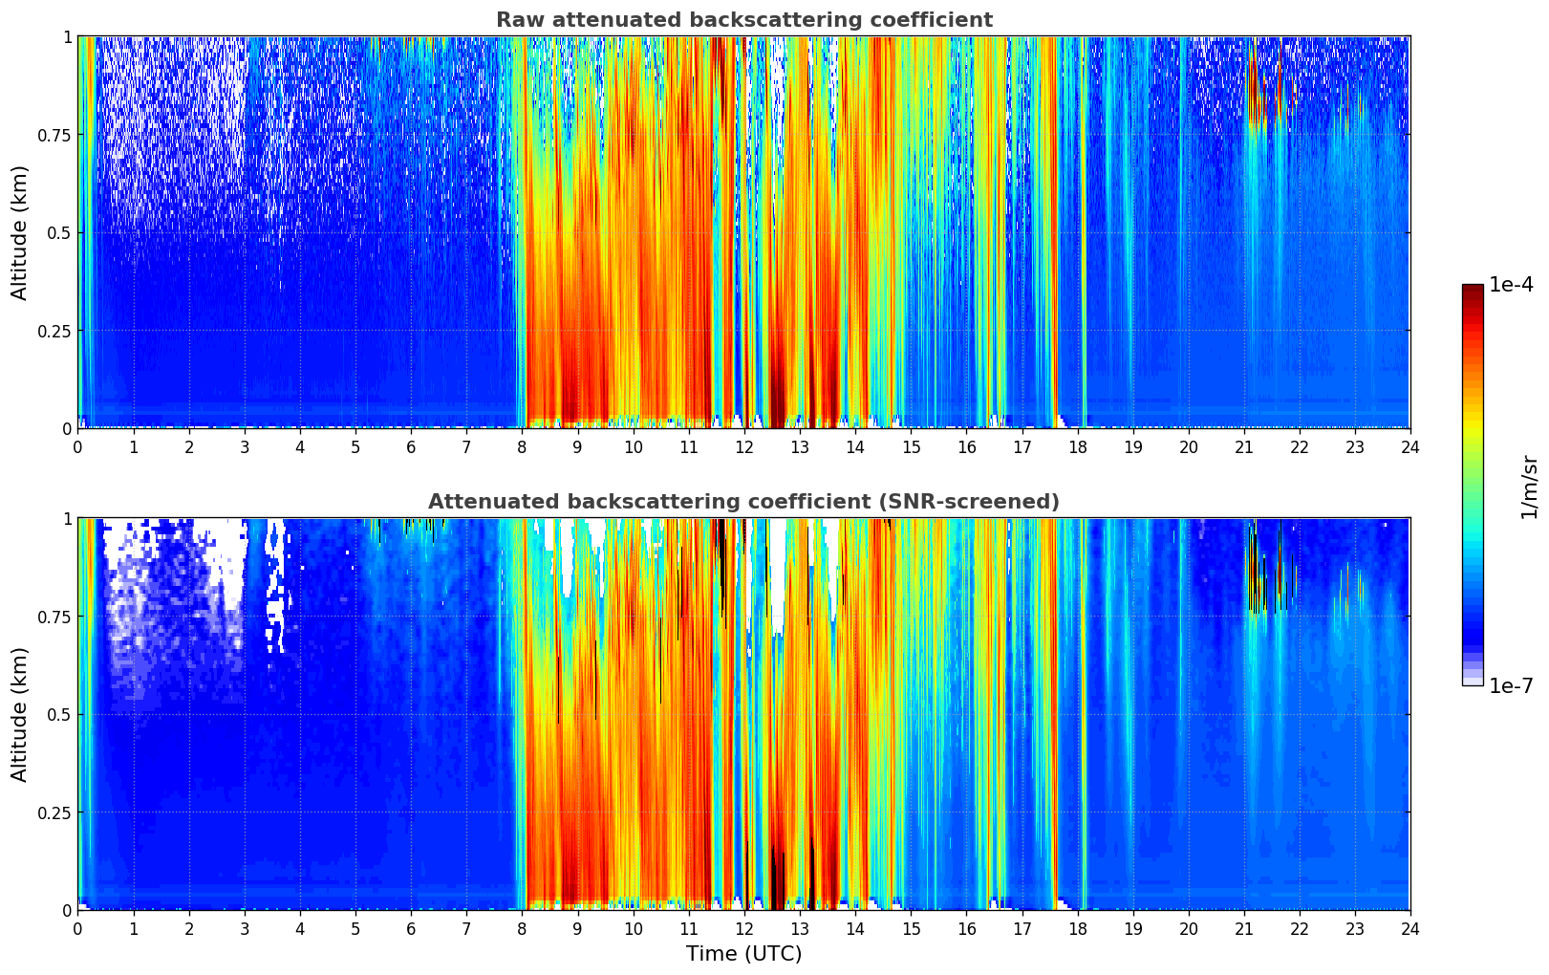This screenshot has width=1549, height=975.
Task: Click hour tick '3' under the bottom plot
Action: point(245,929)
